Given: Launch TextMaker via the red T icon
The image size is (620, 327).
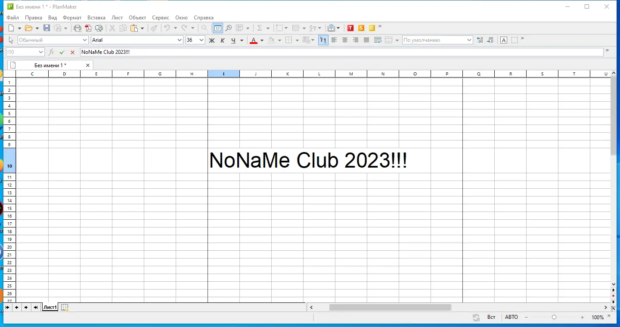Looking at the screenshot, I should 350,28.
